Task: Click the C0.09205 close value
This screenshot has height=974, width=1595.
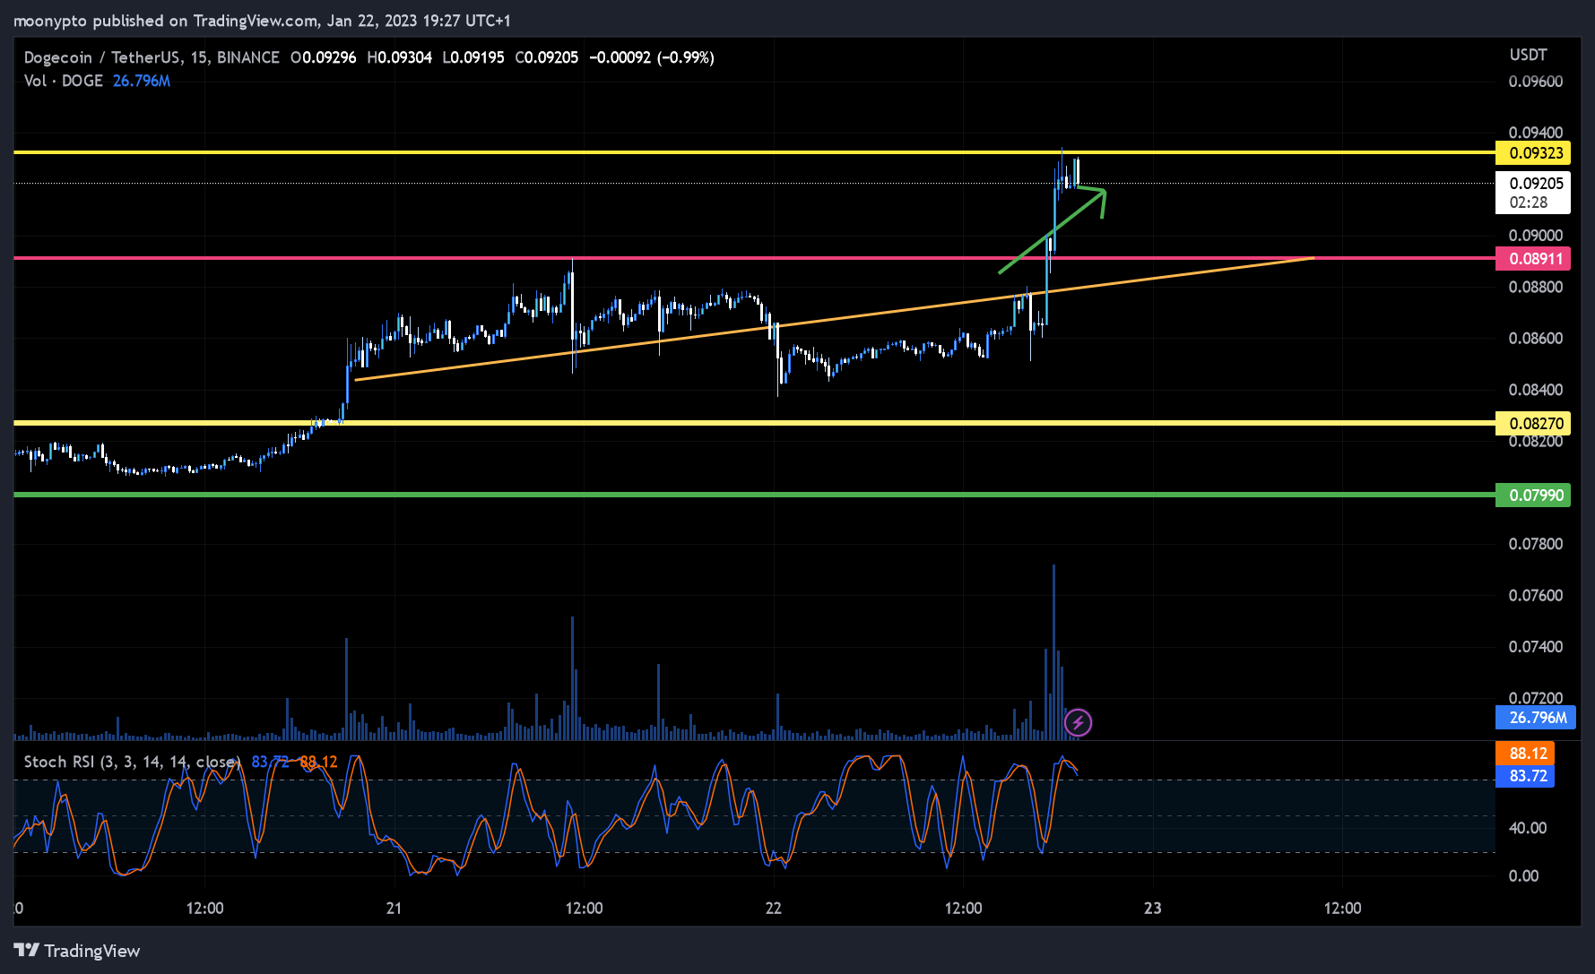Action: (x=547, y=57)
